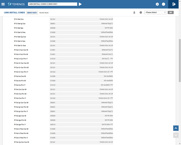Click the Pl O Set Crs value field

[x=81, y=19]
